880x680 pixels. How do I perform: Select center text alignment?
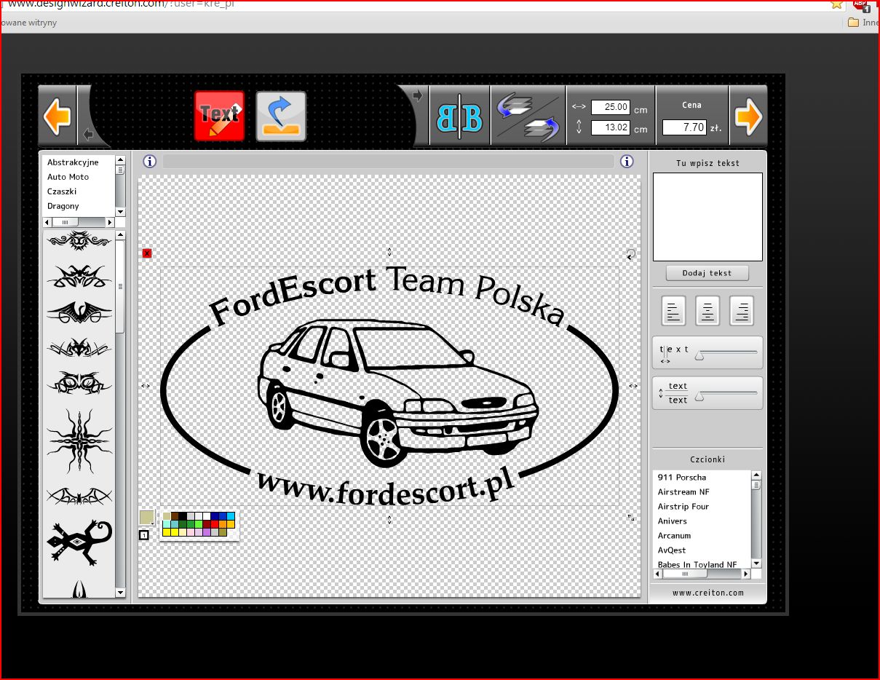click(707, 312)
